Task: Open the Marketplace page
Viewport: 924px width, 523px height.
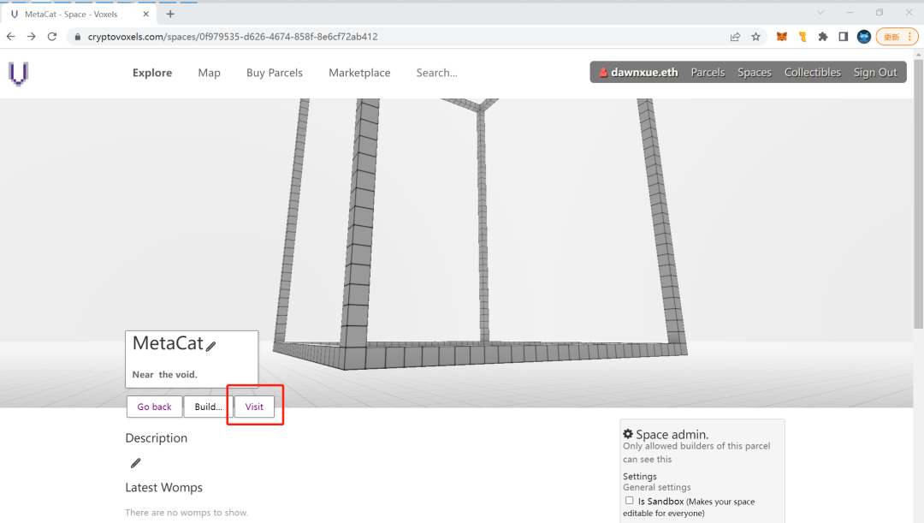Action: point(359,73)
